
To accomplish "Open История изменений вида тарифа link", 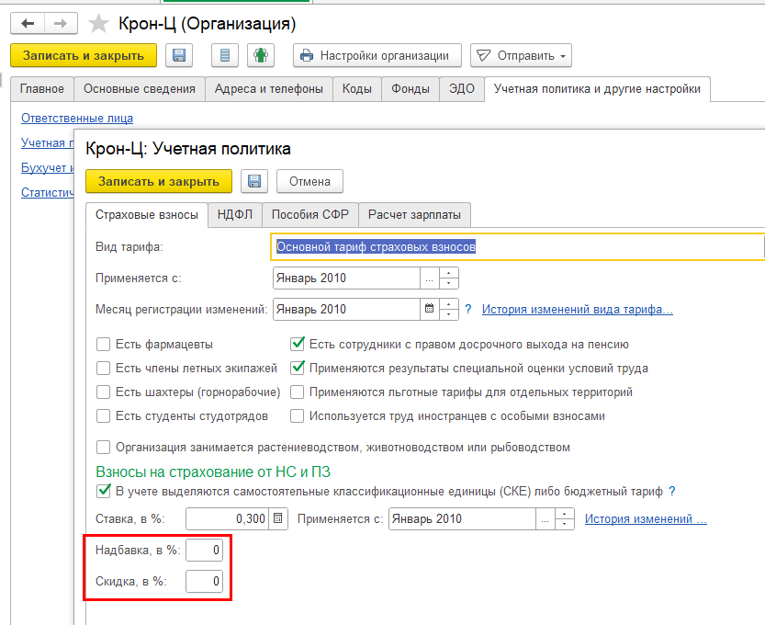I will click(577, 309).
